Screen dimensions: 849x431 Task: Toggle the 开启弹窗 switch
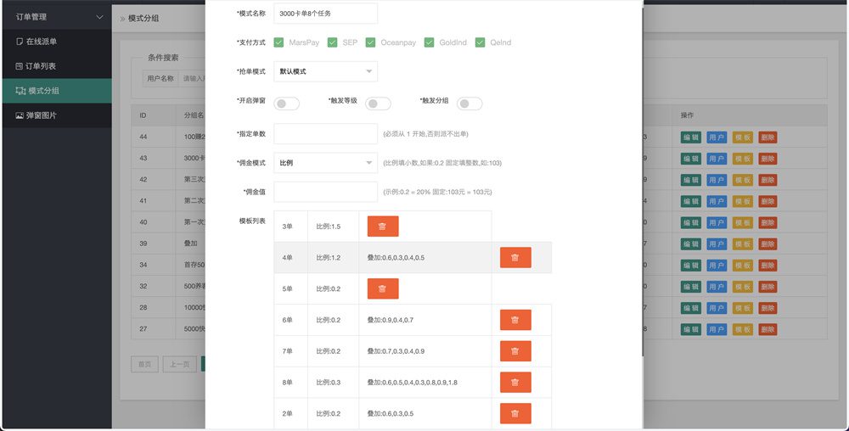pyautogui.click(x=287, y=104)
